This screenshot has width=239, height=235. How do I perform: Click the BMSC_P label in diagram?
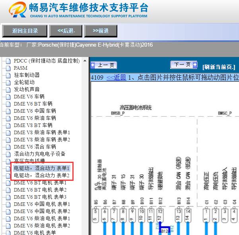coord(225,113)
